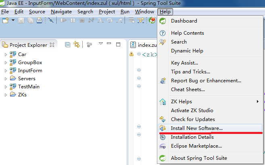Click the Save All toolbar icon
This screenshot has width=265, height=165.
[30, 21]
